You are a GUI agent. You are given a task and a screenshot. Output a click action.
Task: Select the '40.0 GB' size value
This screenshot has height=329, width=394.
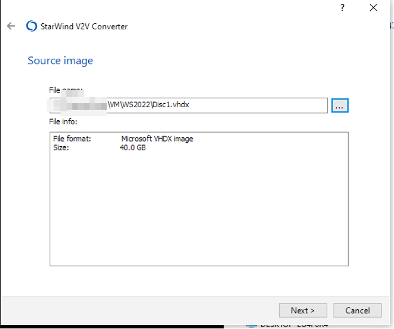point(133,147)
